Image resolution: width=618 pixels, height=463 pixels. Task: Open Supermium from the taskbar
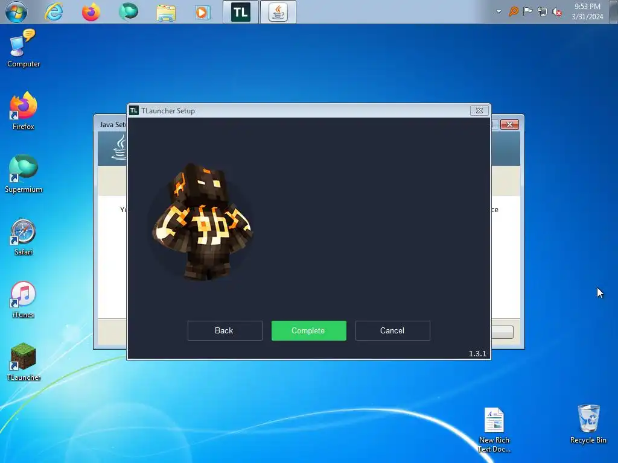click(x=129, y=12)
